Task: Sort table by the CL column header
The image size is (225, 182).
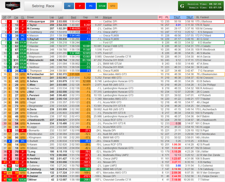Action: (23, 17)
